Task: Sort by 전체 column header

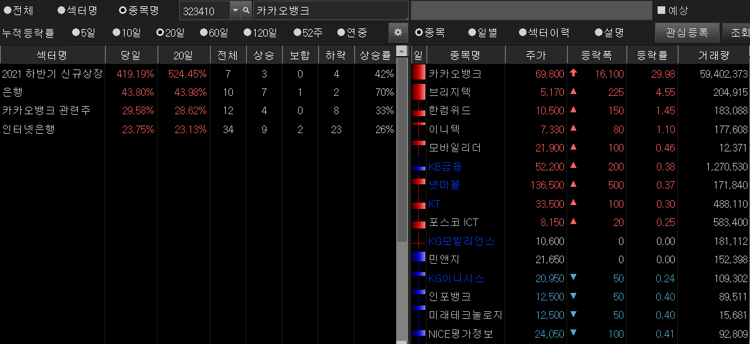Action: [228, 56]
